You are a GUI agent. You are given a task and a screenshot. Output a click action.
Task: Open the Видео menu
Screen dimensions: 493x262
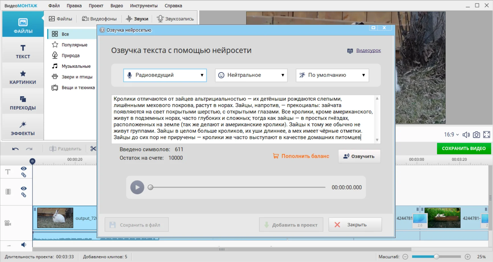pos(117,6)
